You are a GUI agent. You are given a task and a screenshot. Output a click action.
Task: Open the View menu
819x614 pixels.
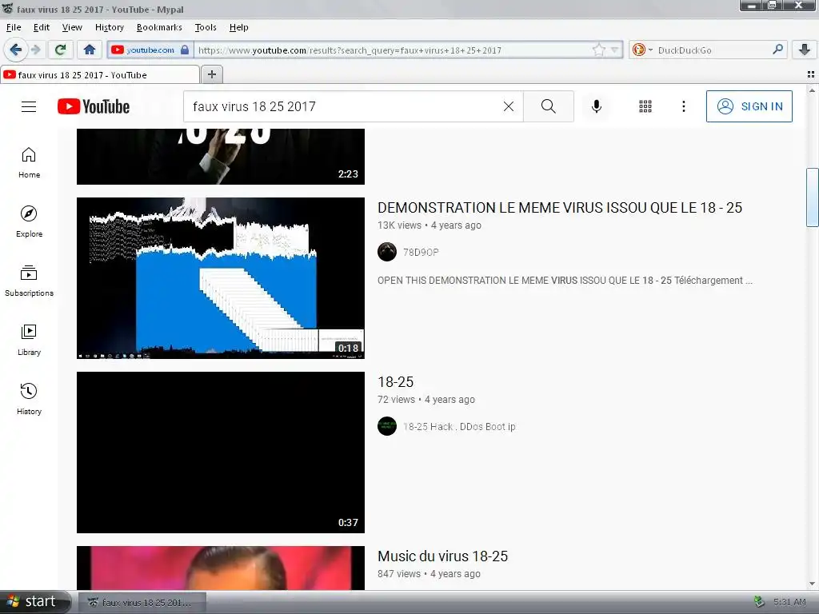pyautogui.click(x=72, y=27)
